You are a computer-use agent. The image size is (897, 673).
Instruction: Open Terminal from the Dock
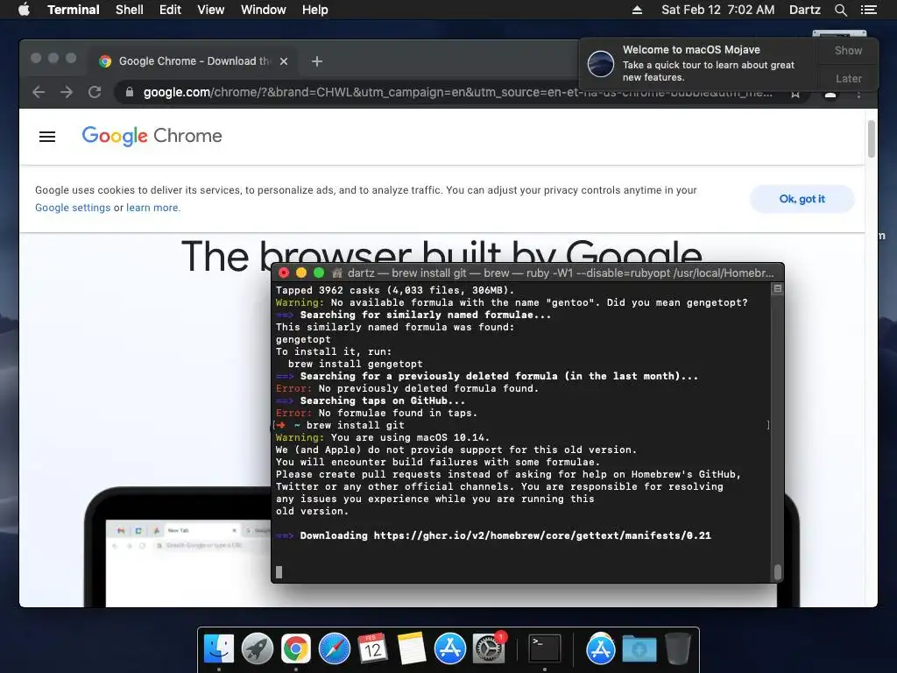click(x=545, y=649)
